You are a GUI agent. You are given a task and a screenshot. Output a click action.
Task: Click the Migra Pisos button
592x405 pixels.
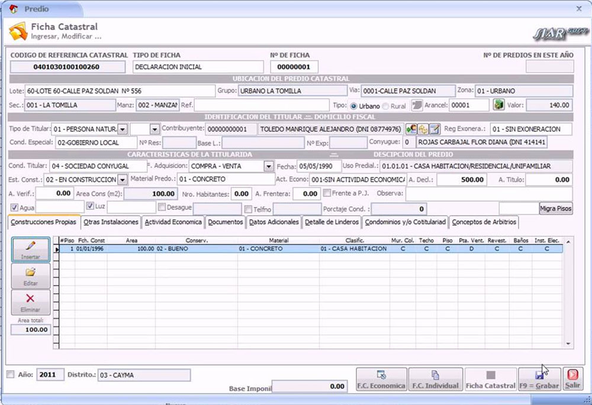tap(555, 208)
